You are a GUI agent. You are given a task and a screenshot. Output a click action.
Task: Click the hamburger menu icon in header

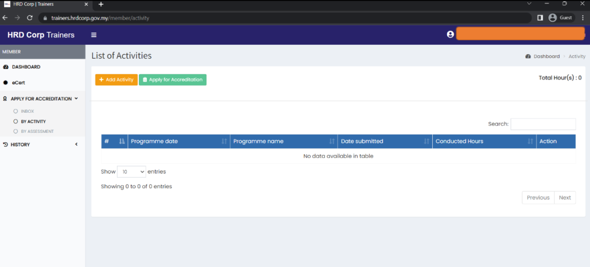(94, 35)
